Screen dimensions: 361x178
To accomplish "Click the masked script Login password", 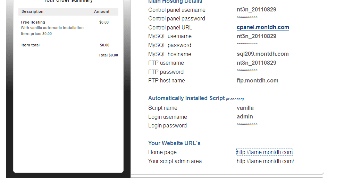I will [247, 125].
